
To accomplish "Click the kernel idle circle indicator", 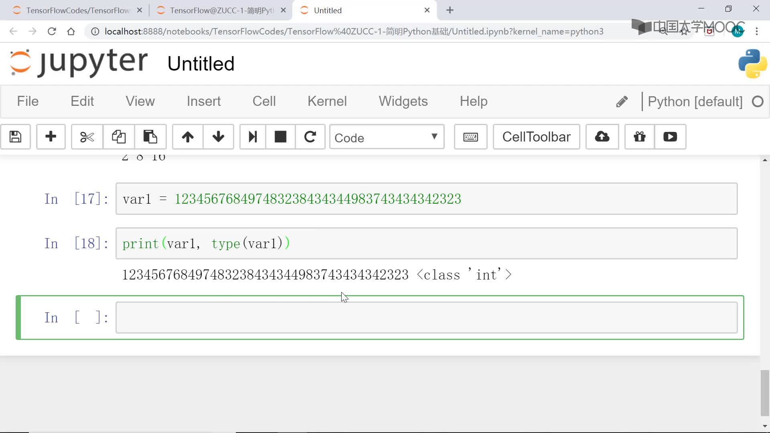I will (x=758, y=101).
